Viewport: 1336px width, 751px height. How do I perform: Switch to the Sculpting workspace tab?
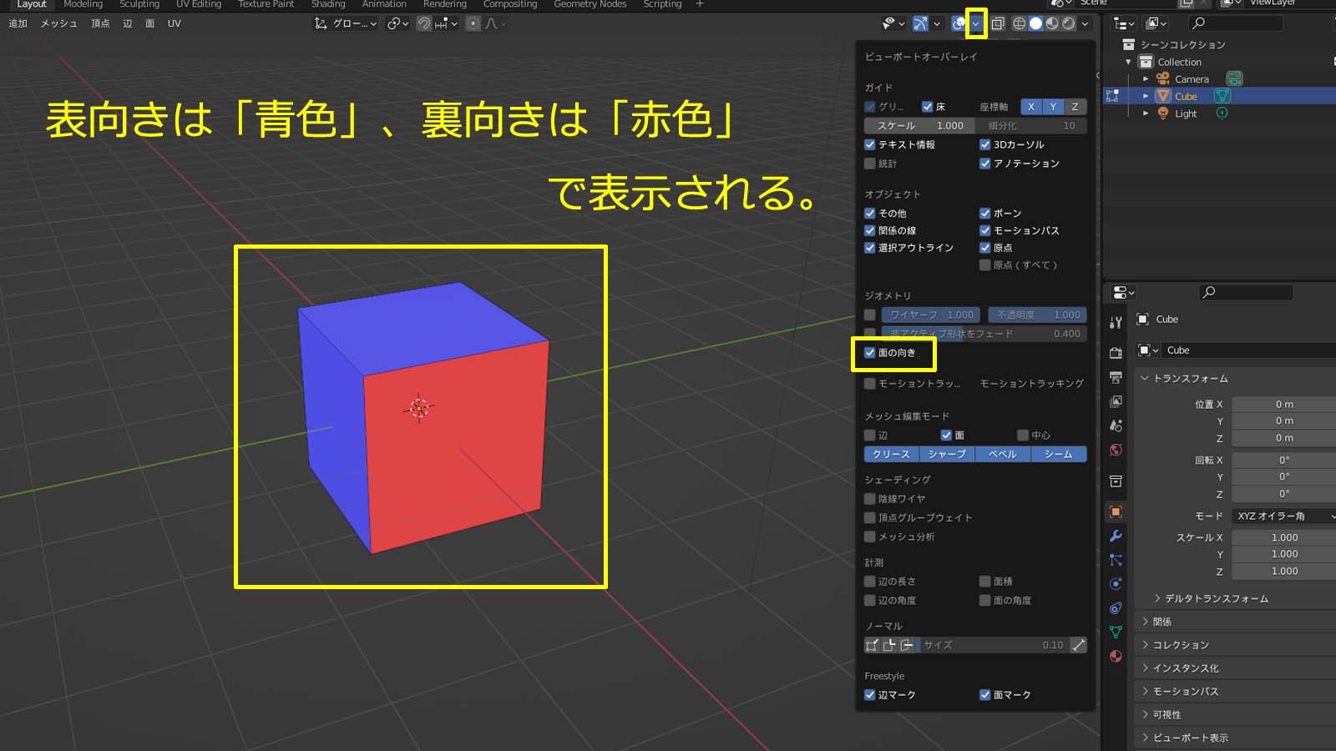coord(139,4)
